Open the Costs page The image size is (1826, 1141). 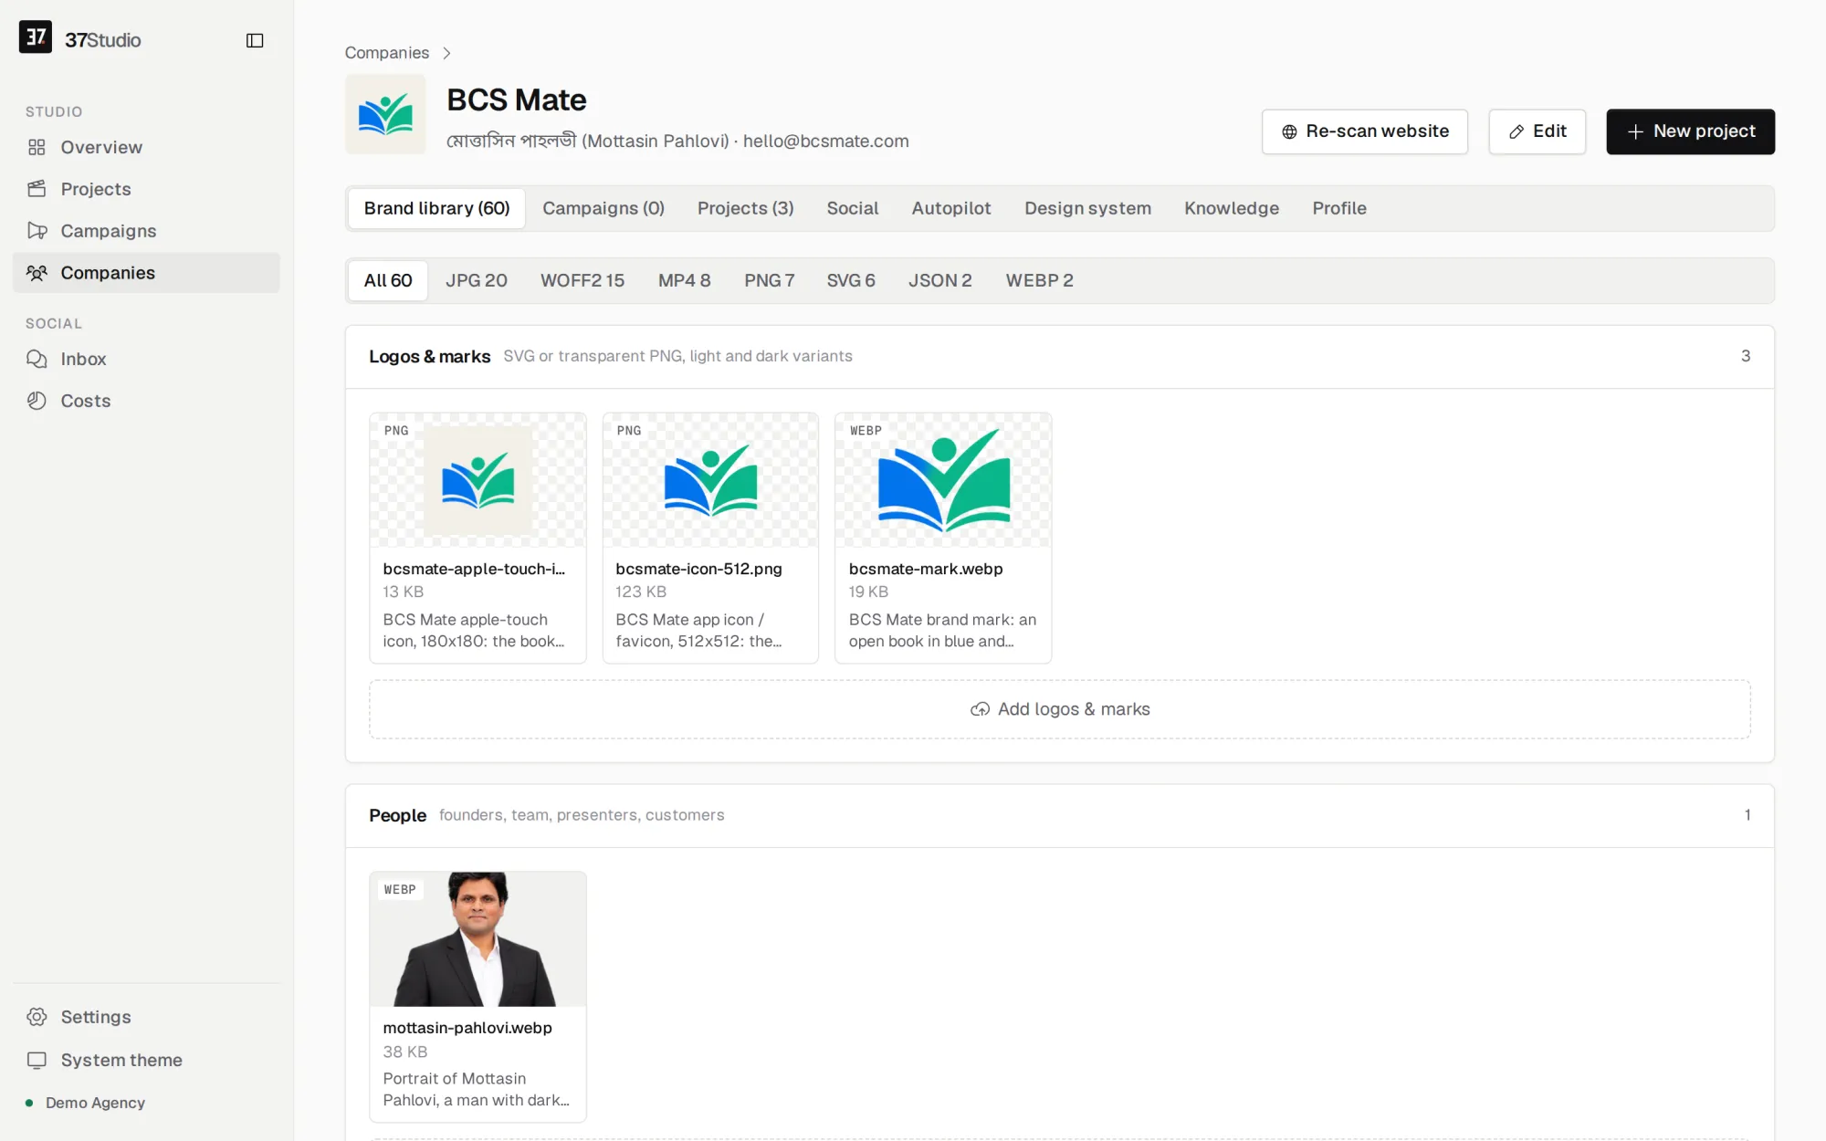[x=146, y=401]
